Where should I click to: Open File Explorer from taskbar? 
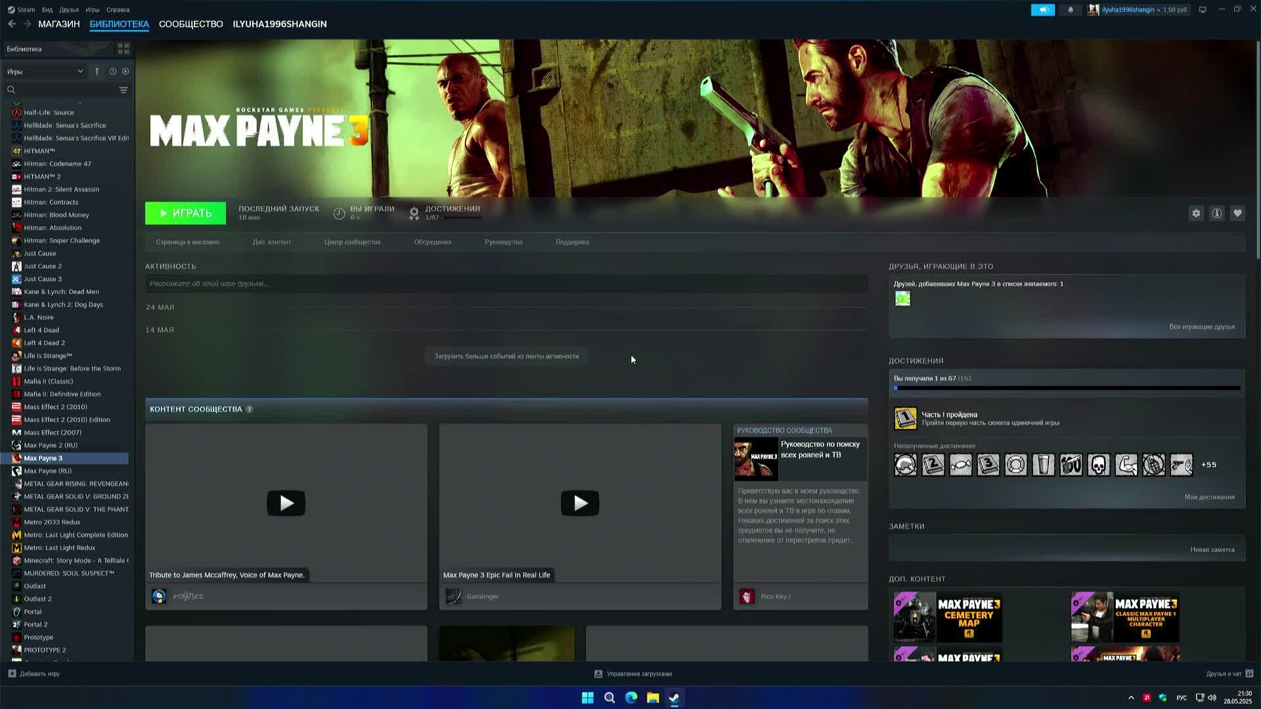[x=653, y=698]
